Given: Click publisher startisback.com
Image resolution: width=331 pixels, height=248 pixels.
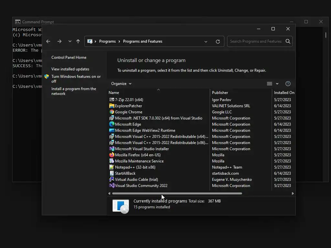Looking at the screenshot, I should 225,173.
